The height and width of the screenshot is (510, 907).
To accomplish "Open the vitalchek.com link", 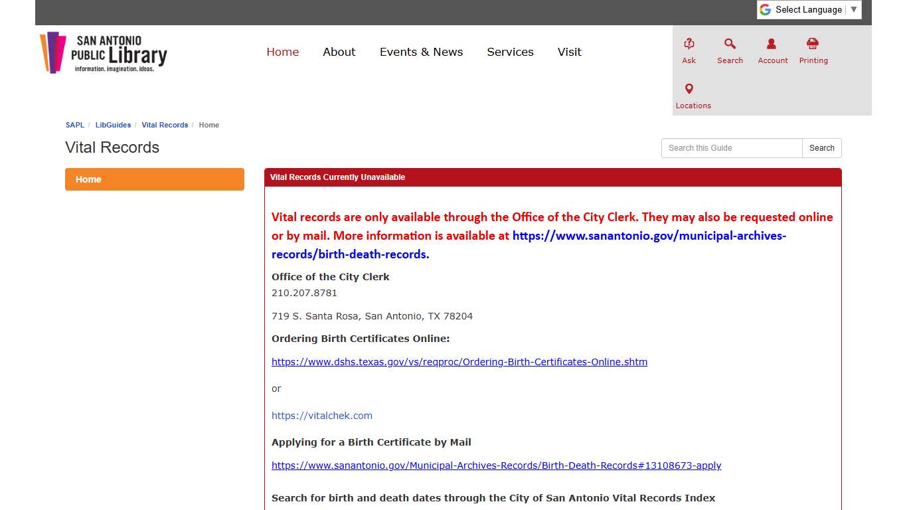I will click(322, 415).
